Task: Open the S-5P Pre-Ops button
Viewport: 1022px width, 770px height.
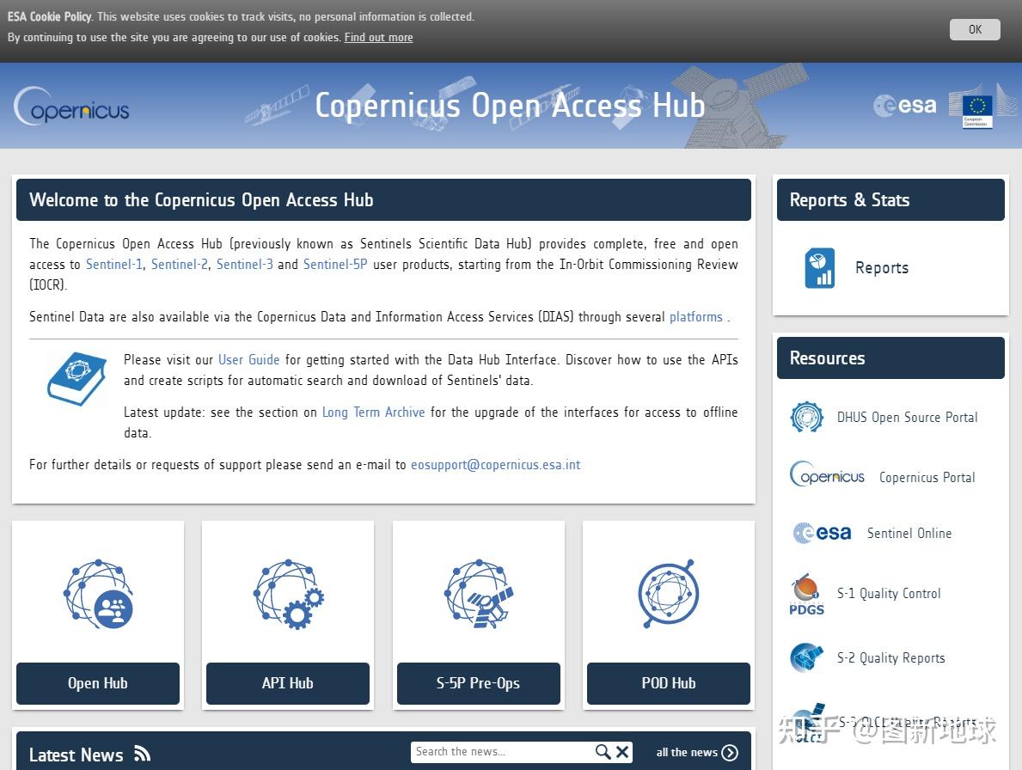Action: pyautogui.click(x=479, y=683)
